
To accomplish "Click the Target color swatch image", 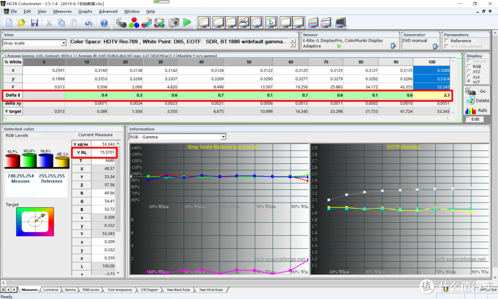I will pos(35,221).
